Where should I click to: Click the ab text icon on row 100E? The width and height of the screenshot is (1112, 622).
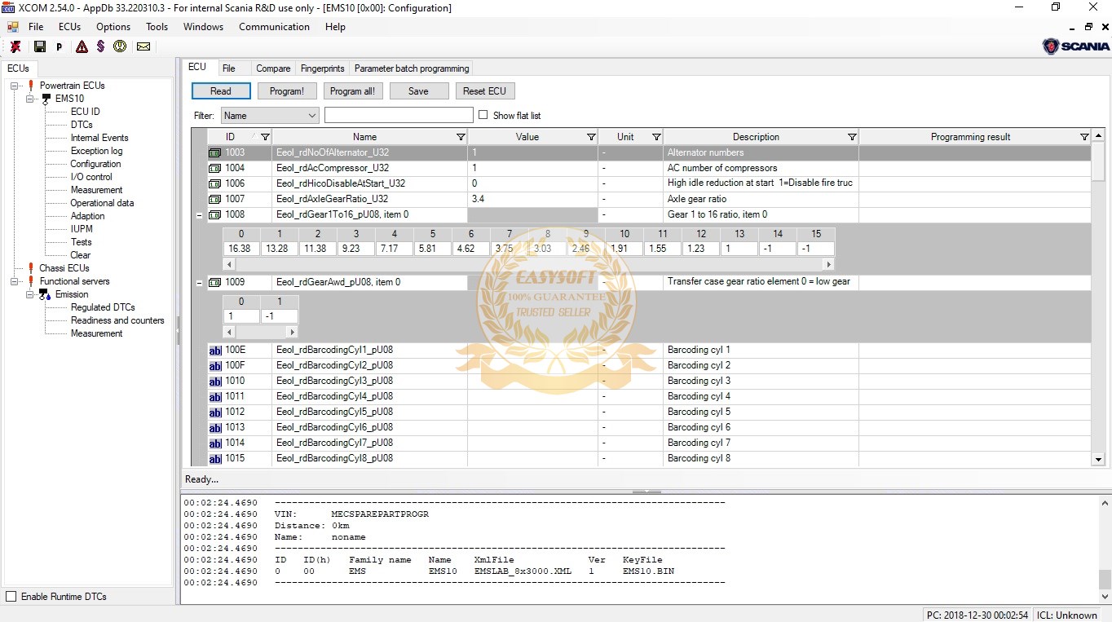tap(215, 351)
